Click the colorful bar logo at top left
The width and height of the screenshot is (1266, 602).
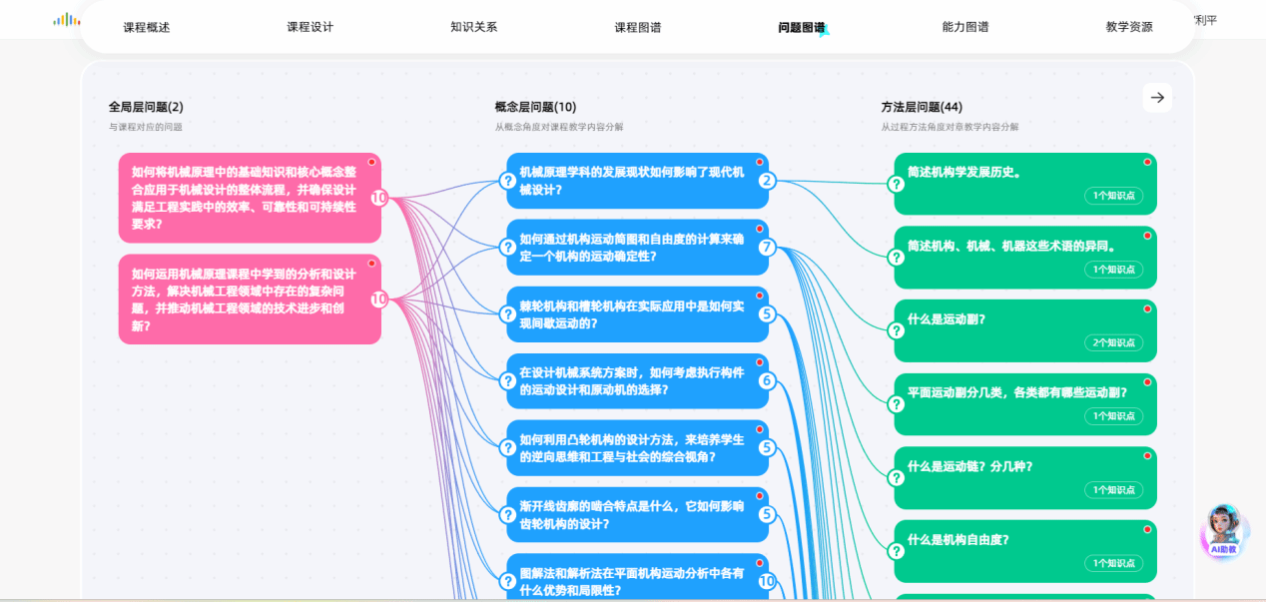(x=67, y=20)
